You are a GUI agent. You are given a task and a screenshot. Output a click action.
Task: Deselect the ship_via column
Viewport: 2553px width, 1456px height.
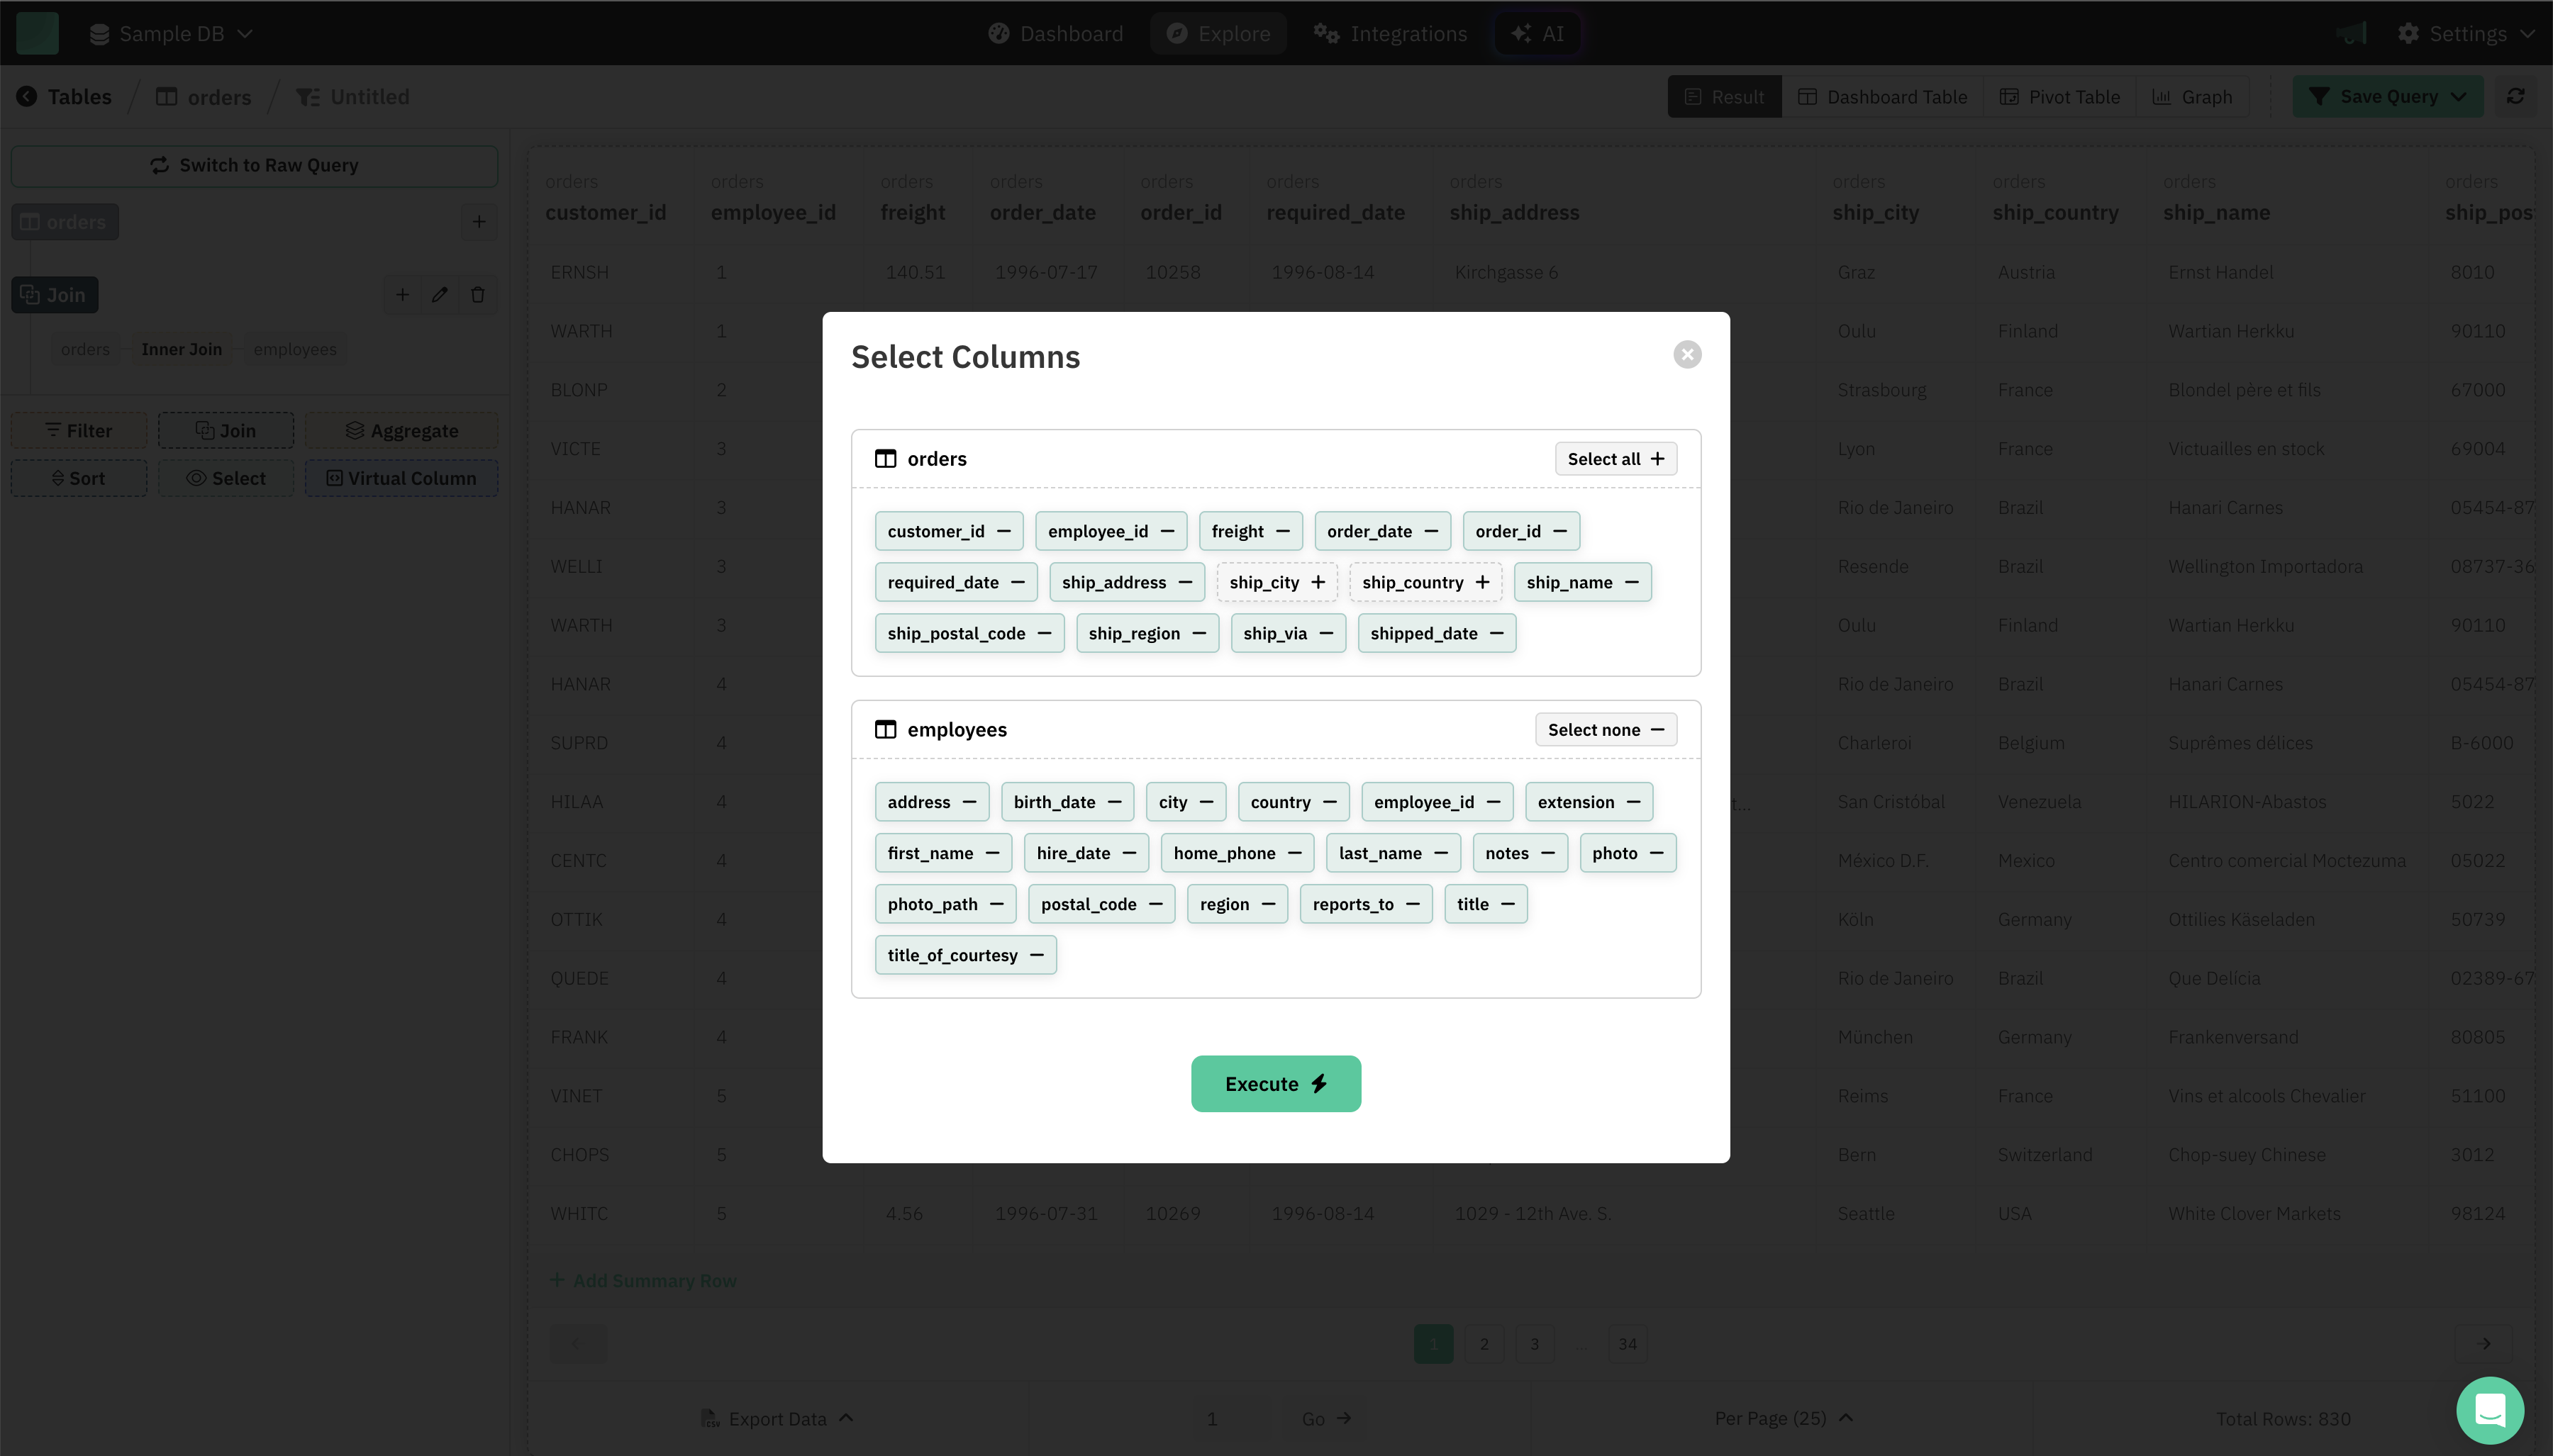click(x=1288, y=633)
